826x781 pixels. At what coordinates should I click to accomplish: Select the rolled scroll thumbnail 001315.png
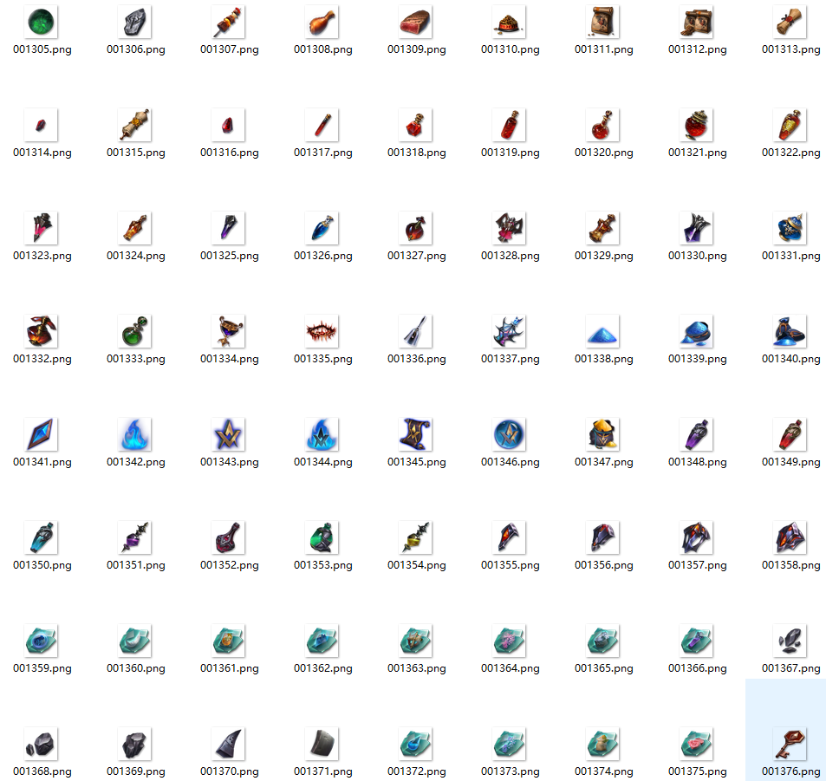(x=135, y=125)
